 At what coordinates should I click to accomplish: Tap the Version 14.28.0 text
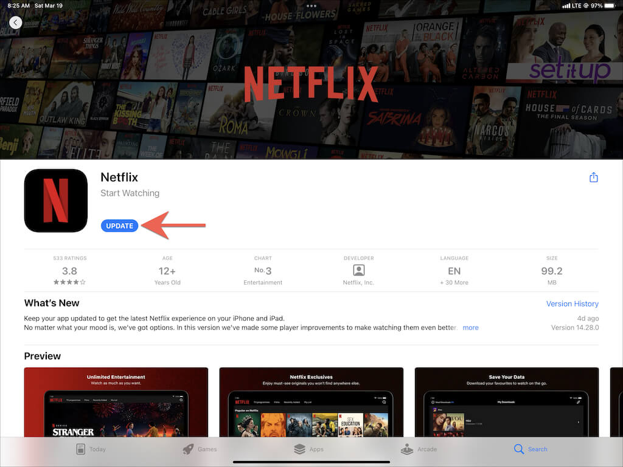point(574,328)
